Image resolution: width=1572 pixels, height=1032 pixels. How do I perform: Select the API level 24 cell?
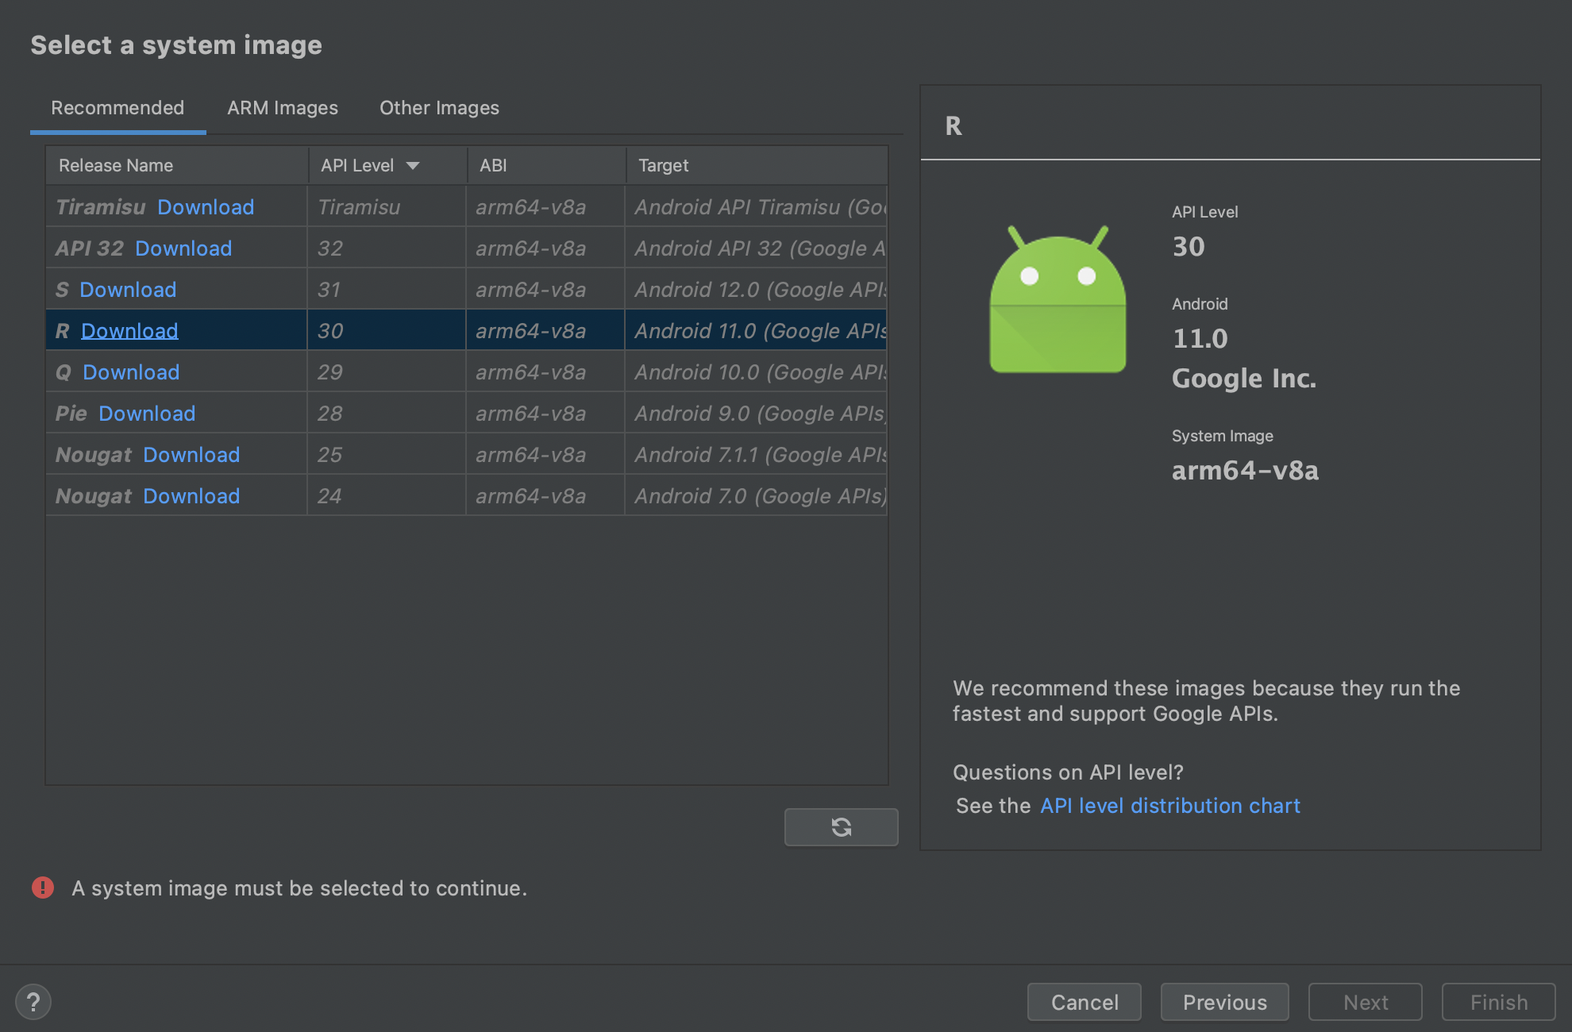coord(387,496)
